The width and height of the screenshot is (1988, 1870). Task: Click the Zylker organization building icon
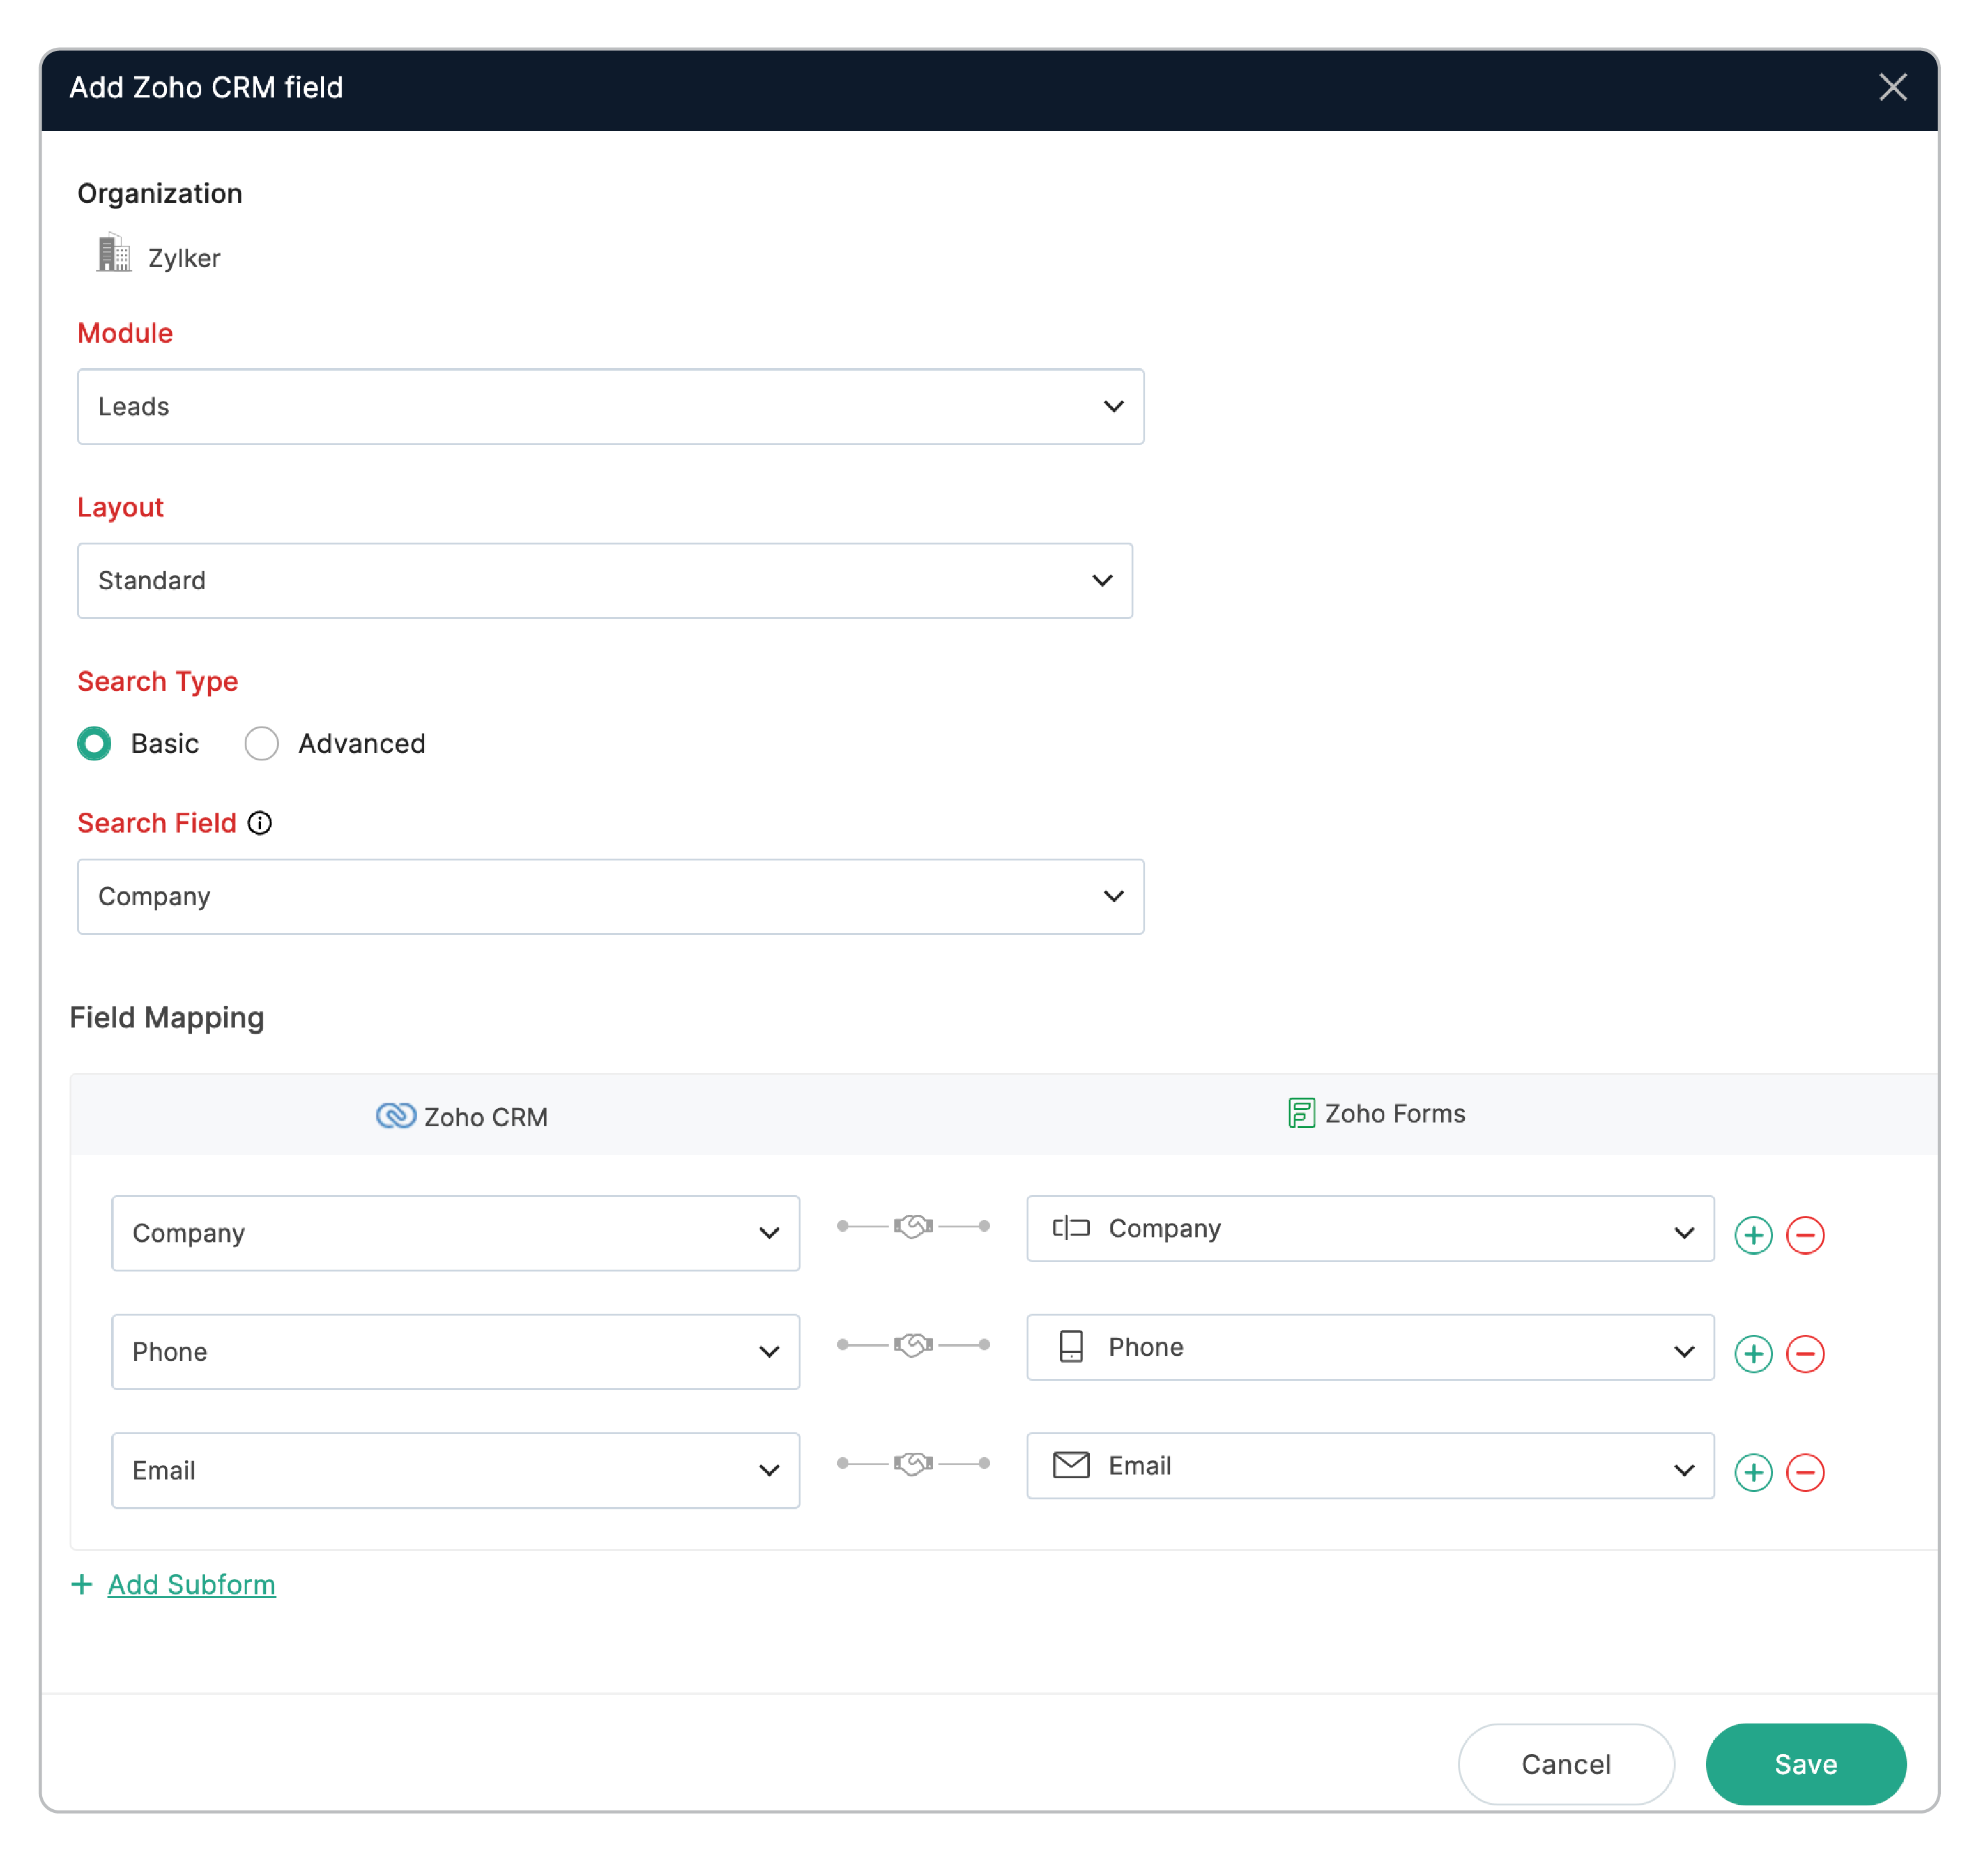point(114,254)
